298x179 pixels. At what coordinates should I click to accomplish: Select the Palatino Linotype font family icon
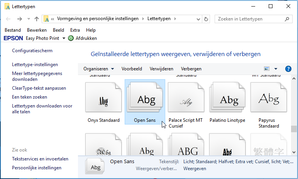point(227,97)
